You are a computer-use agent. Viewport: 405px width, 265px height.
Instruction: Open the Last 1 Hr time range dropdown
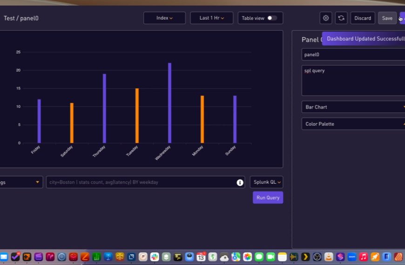[211, 18]
